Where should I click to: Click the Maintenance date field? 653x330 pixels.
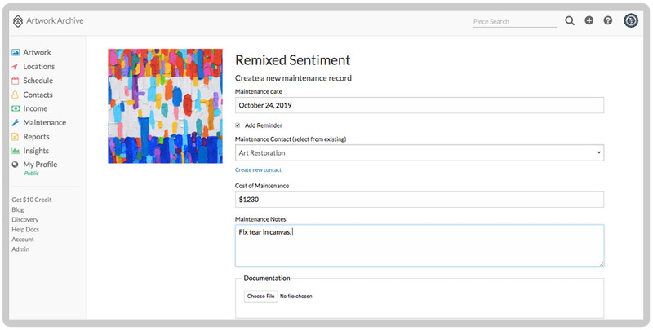(419, 105)
